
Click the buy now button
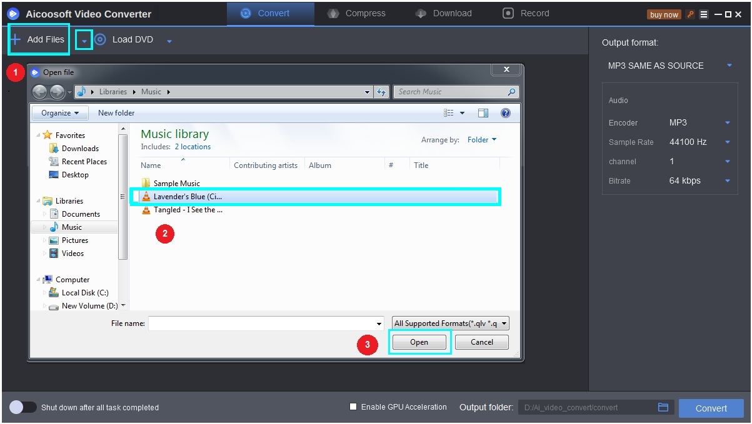664,14
